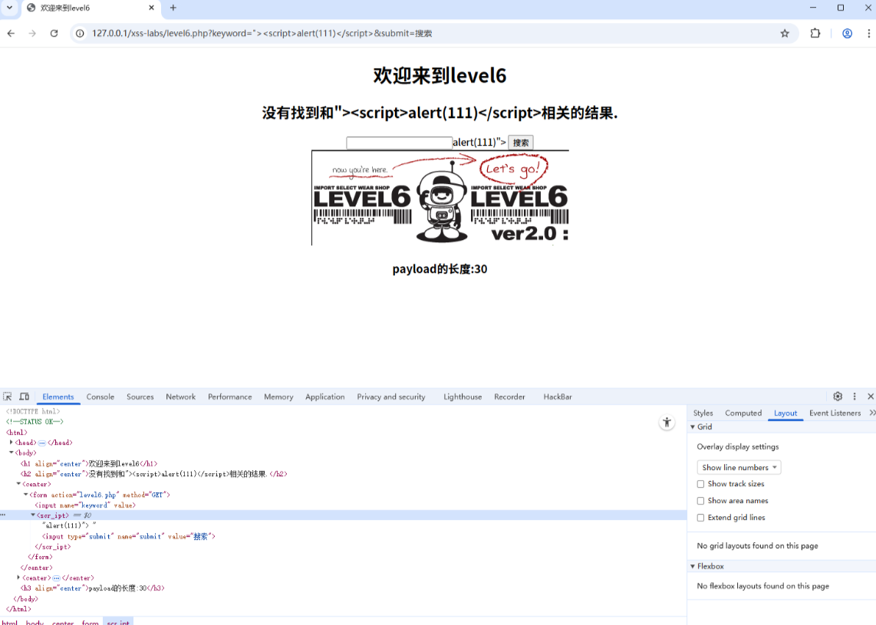
Task: Click the address bar URL
Action: coord(262,34)
